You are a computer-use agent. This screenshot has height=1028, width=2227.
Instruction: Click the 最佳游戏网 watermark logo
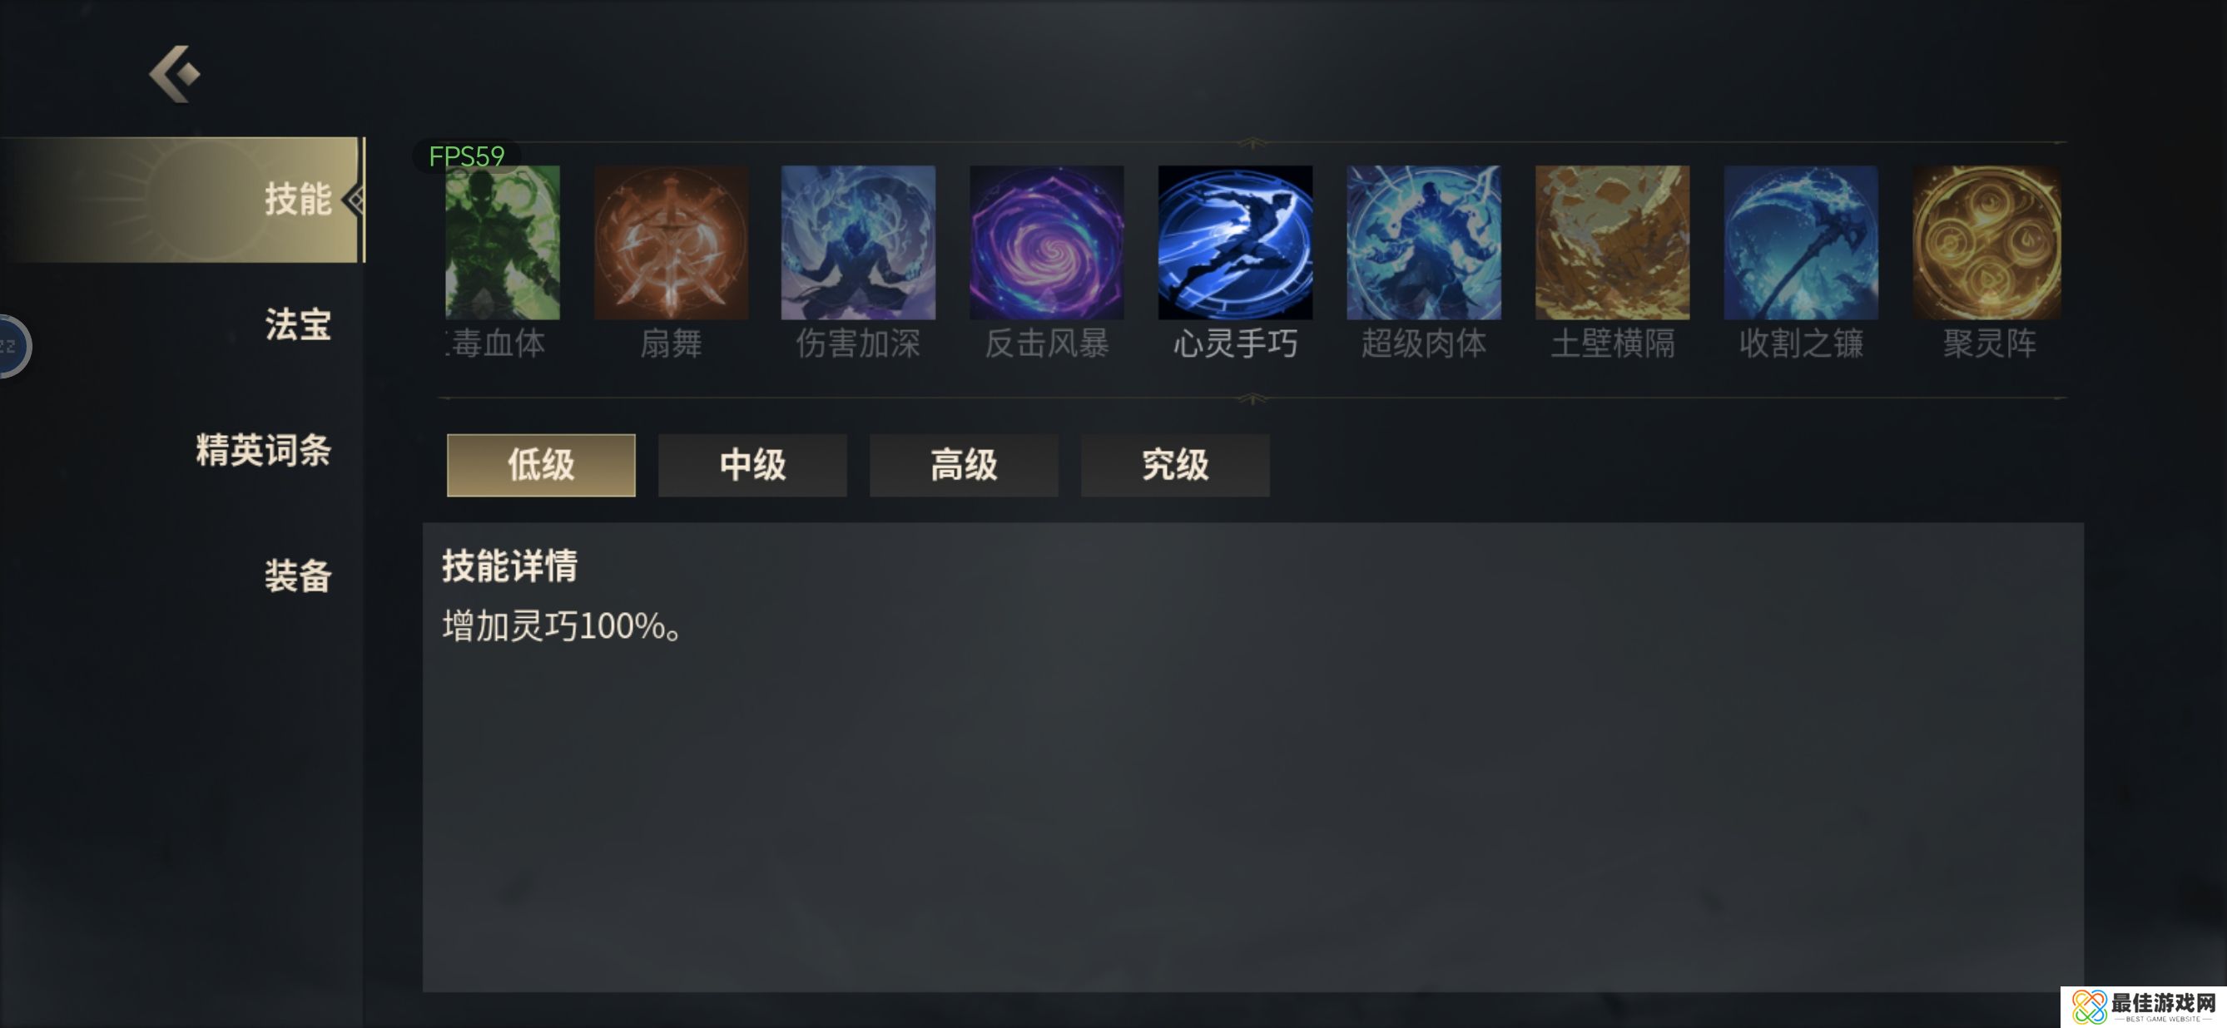click(x=2143, y=1007)
